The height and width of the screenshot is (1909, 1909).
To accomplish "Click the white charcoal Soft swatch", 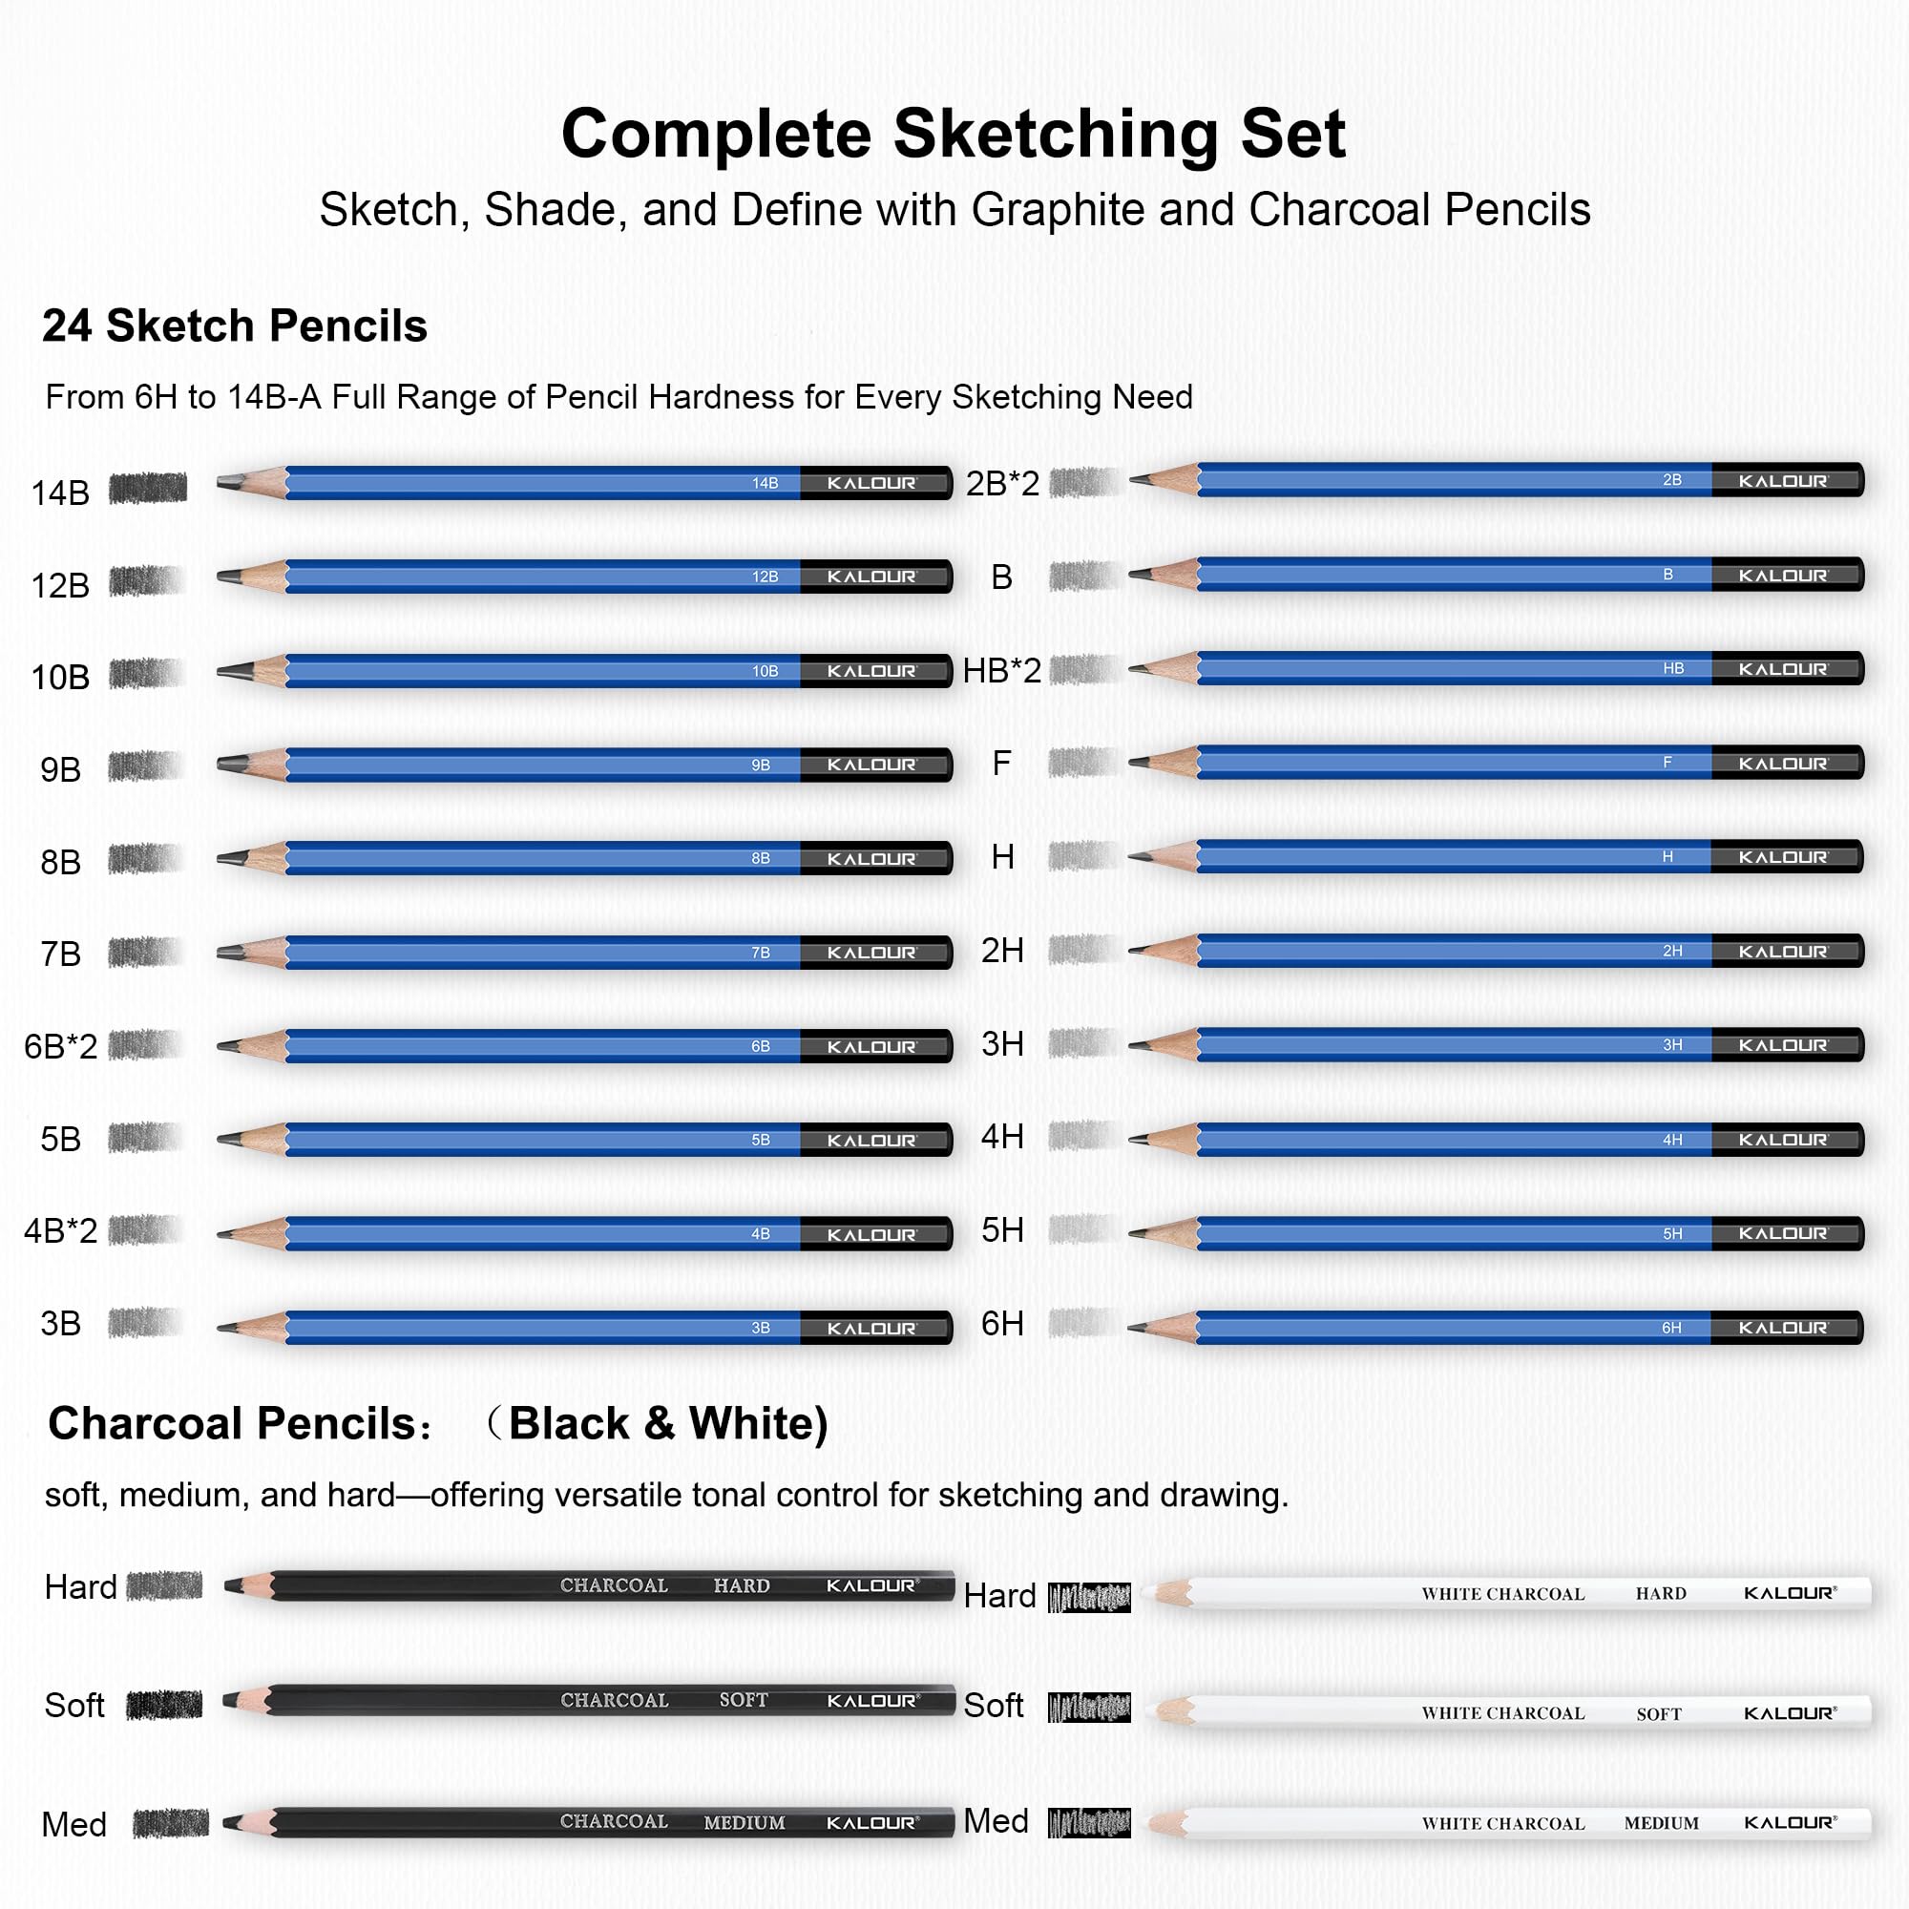I will (x=1089, y=1708).
